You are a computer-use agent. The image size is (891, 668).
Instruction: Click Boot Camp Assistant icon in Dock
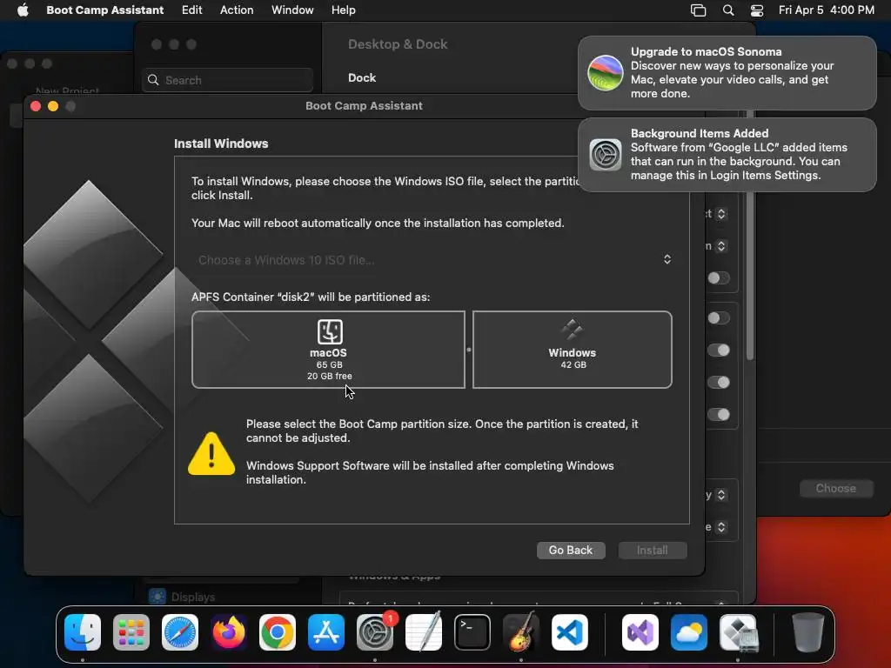coord(738,632)
